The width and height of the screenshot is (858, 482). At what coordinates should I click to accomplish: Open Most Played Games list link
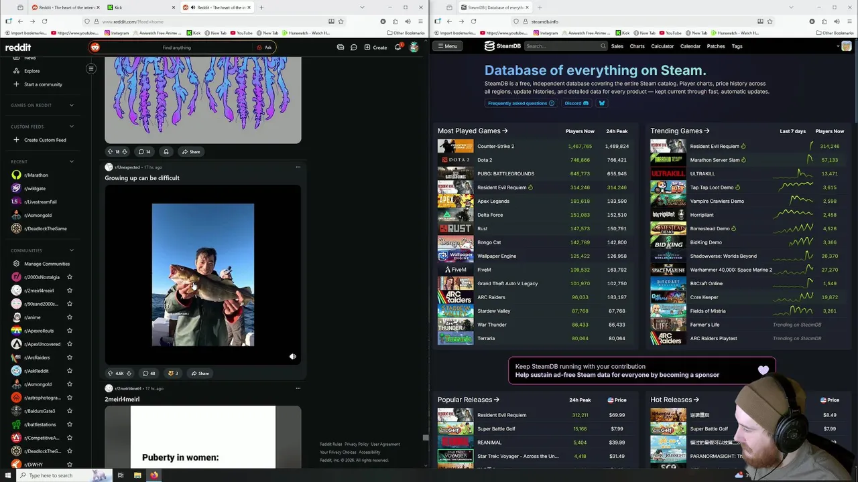point(473,131)
